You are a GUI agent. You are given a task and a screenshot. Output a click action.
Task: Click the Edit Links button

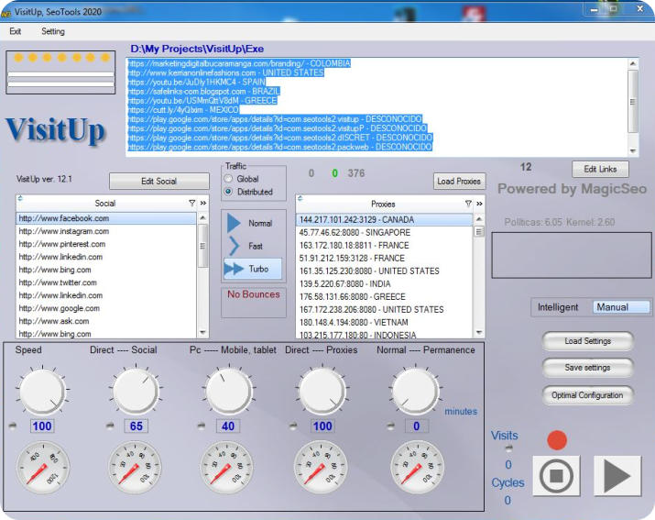point(600,169)
